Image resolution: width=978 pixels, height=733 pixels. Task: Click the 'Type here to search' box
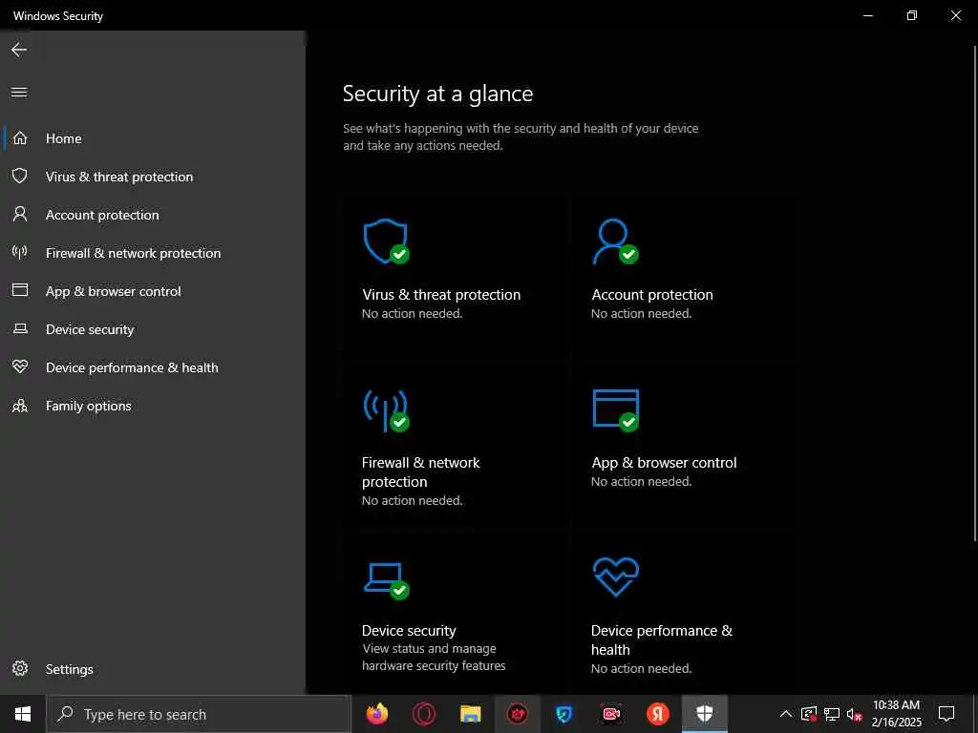pyautogui.click(x=199, y=714)
